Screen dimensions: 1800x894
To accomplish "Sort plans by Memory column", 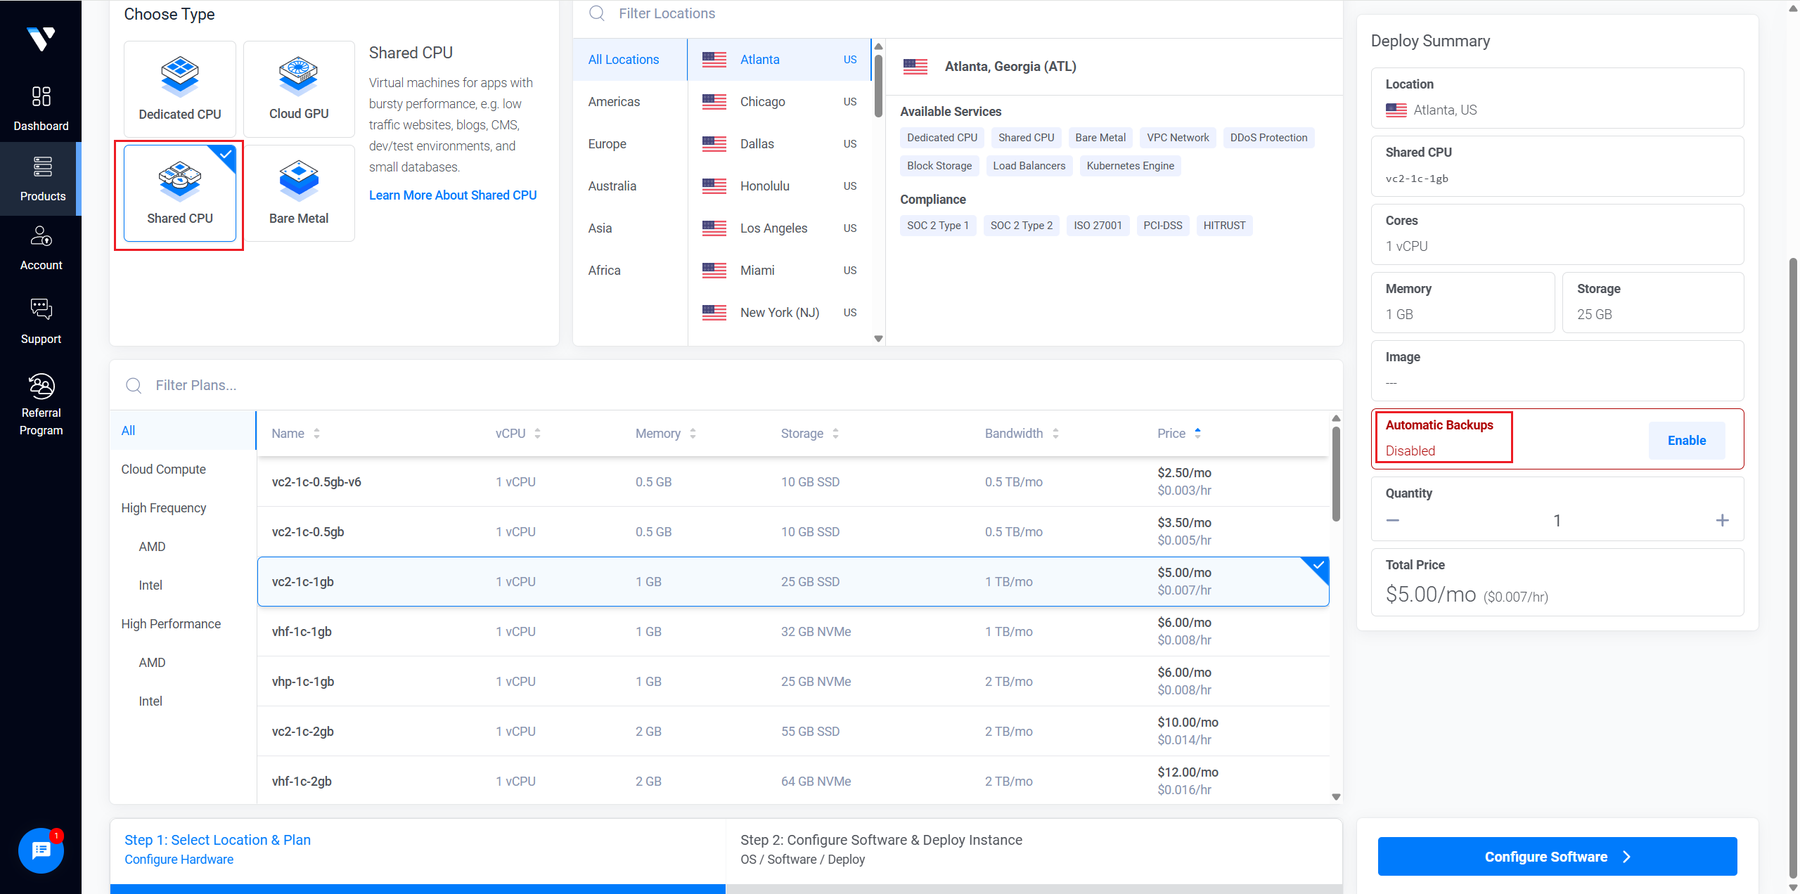I will pos(666,434).
